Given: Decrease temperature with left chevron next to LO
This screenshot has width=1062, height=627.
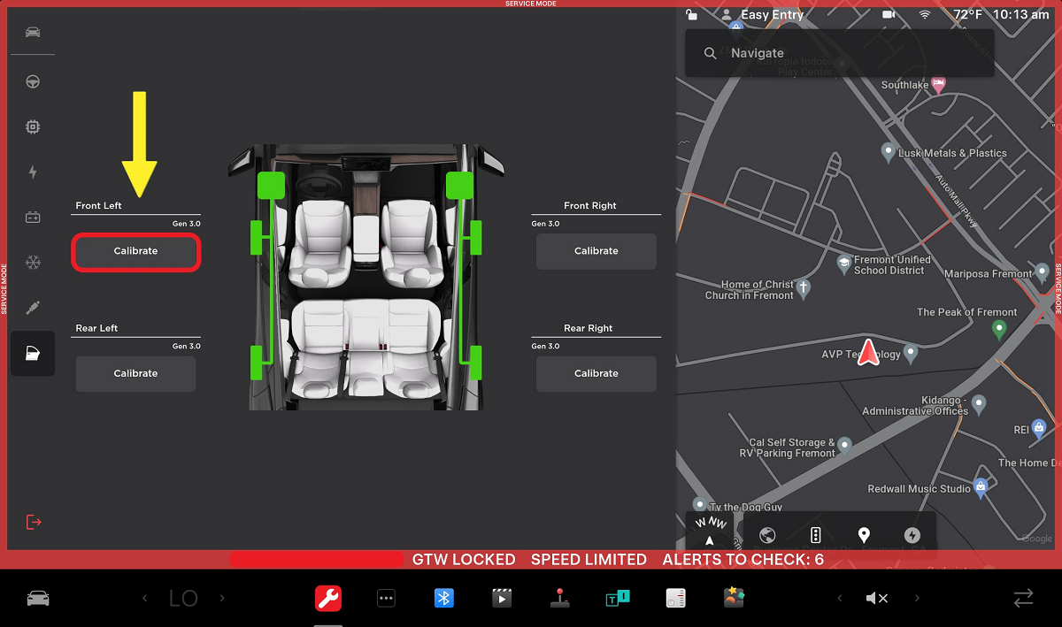Looking at the screenshot, I should pos(145,599).
